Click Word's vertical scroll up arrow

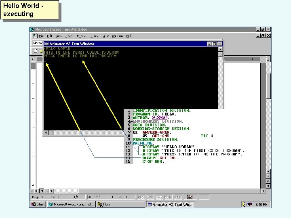pos(268,60)
